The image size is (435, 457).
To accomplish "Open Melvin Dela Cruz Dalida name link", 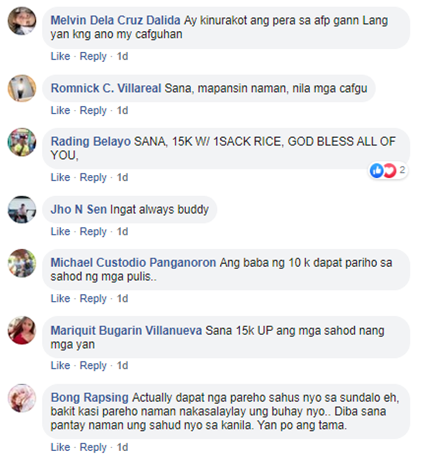I will tap(115, 20).
